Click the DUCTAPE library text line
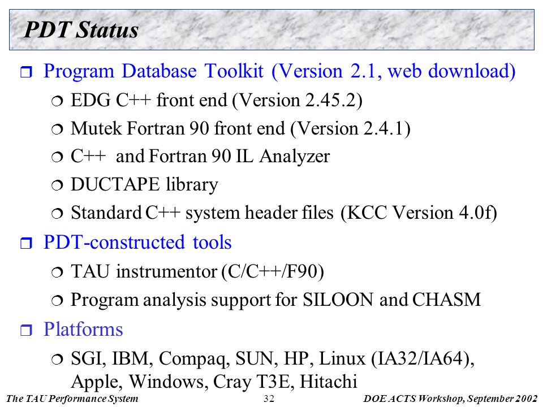Image resolution: width=543 pixels, height=407 pixels. pyautogui.click(x=144, y=184)
